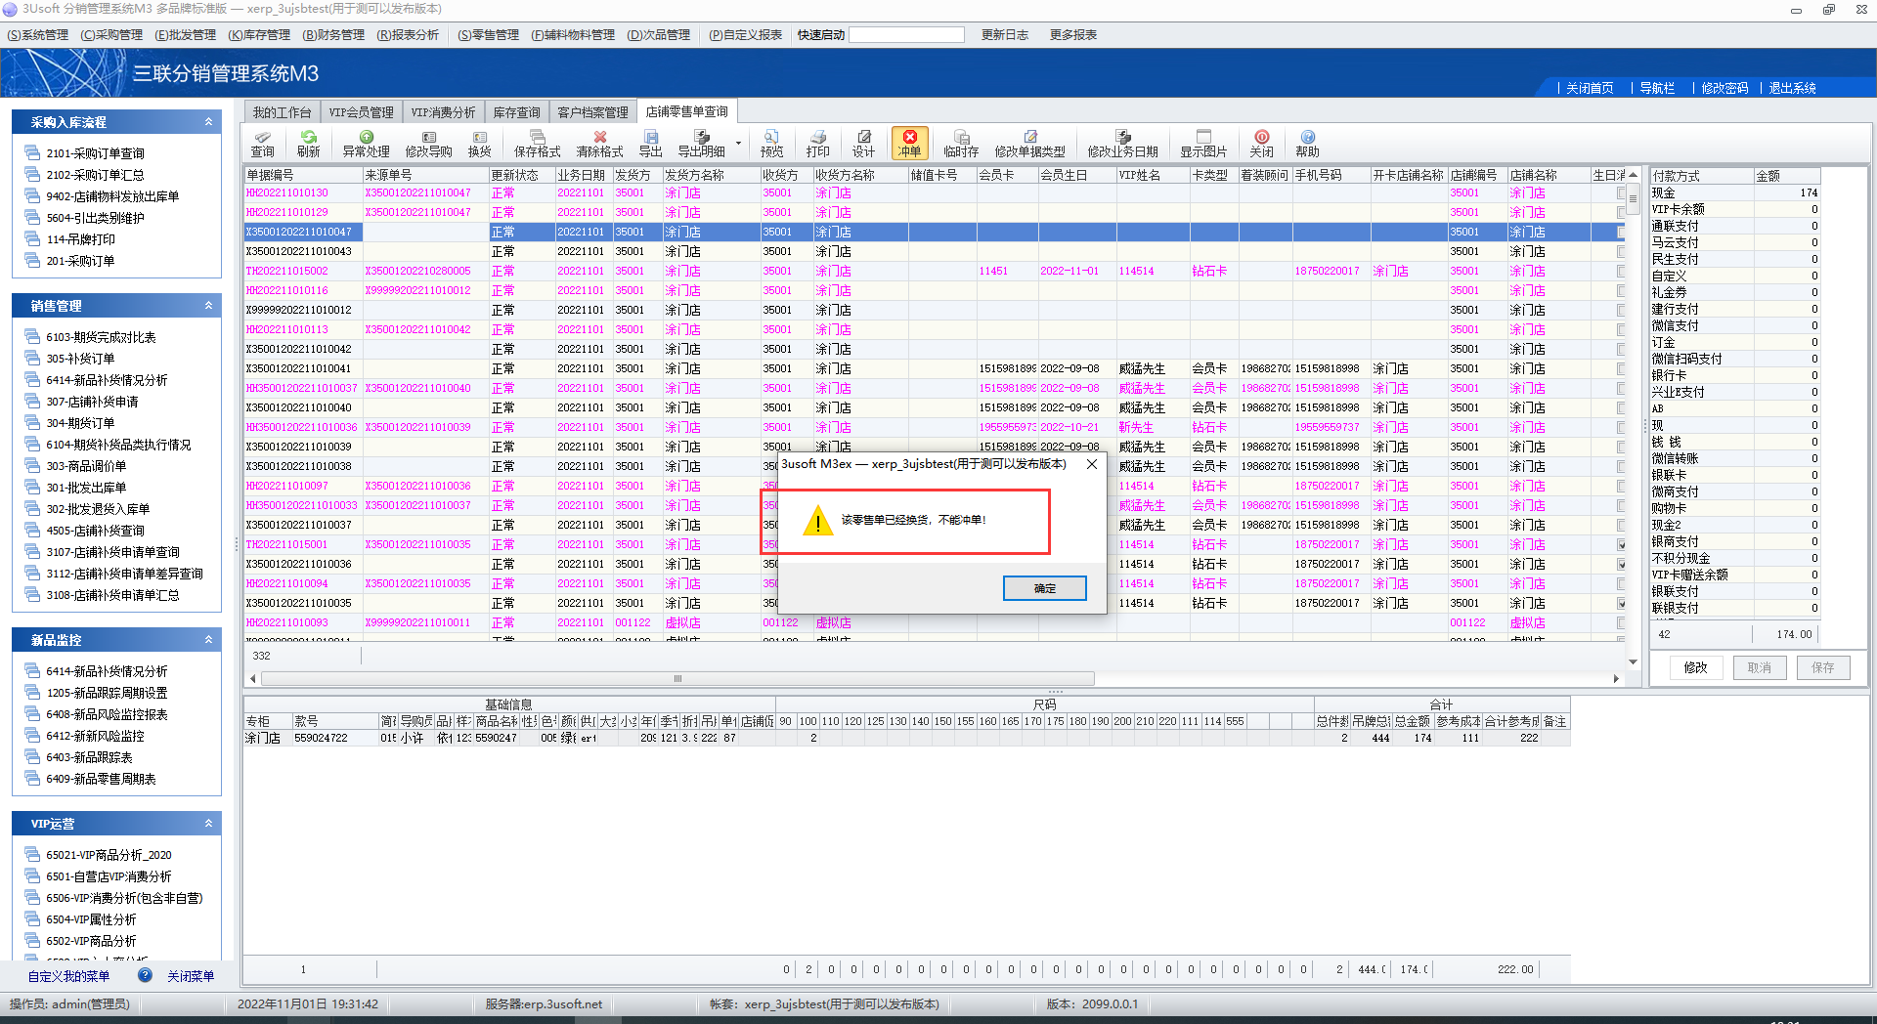Image resolution: width=1877 pixels, height=1024 pixels.
Task: Toggle checkbox in row HH202211010129
Action: click(1621, 213)
